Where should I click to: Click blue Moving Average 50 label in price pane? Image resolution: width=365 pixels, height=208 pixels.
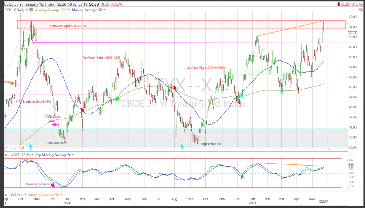pos(87,10)
